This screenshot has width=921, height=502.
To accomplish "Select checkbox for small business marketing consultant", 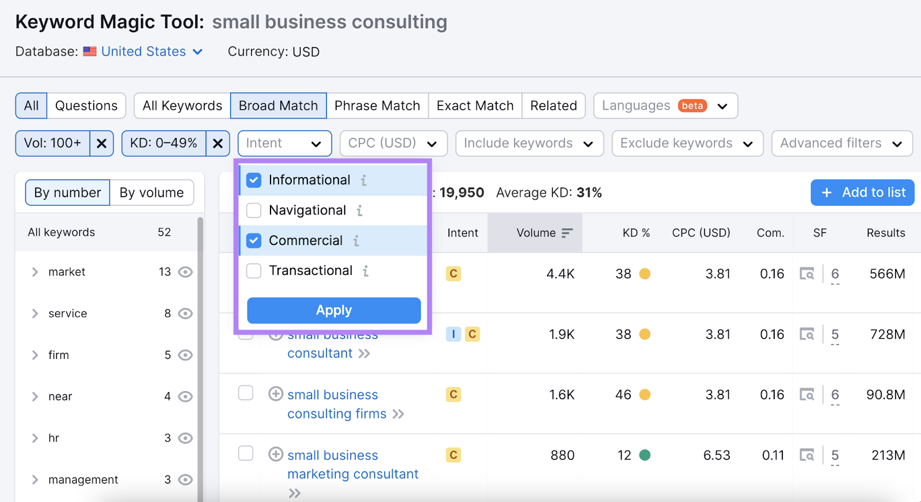I will point(246,453).
